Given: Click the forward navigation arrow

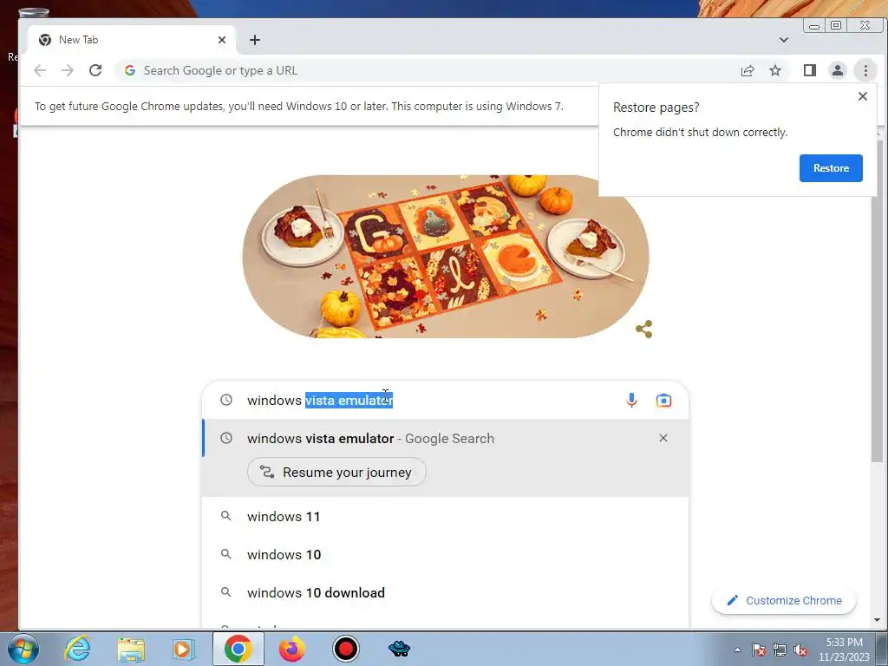Looking at the screenshot, I should click(68, 70).
